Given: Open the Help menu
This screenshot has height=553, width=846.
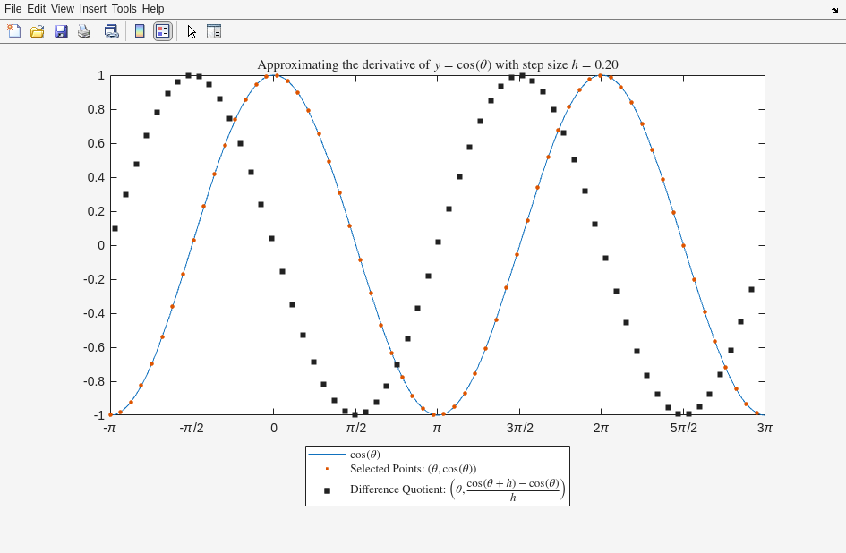Looking at the screenshot, I should coord(153,9).
